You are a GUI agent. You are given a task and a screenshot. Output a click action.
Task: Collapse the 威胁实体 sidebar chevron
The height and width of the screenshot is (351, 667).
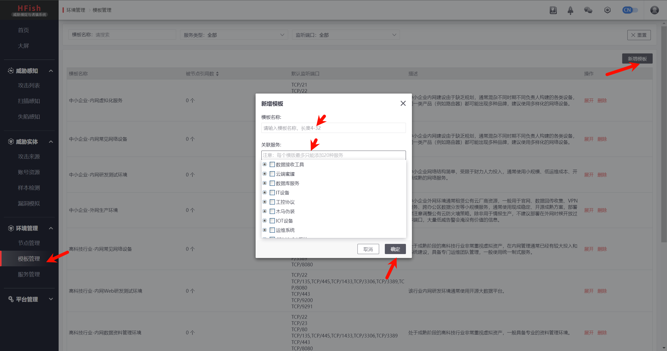pos(51,142)
